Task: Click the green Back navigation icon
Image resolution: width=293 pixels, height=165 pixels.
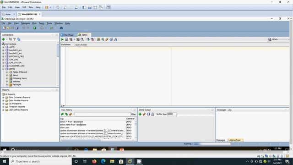Action: [x=35, y=28]
